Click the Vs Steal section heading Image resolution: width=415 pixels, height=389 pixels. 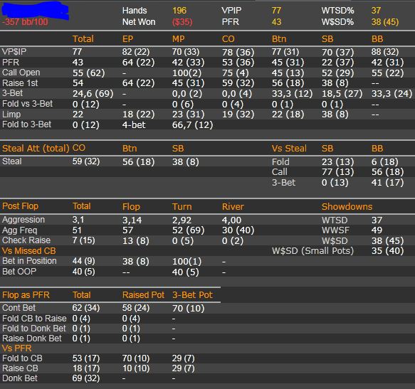point(289,149)
